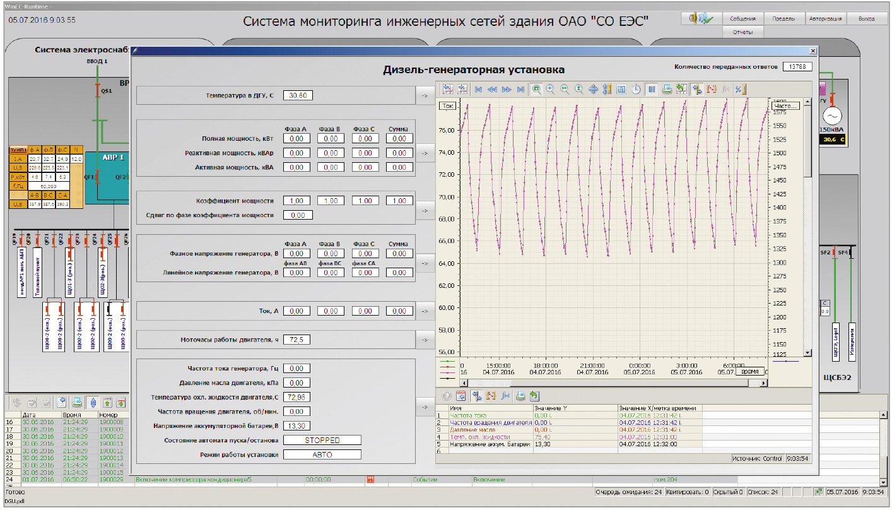
Task: Open first trend configuration icon
Action: [x=447, y=90]
